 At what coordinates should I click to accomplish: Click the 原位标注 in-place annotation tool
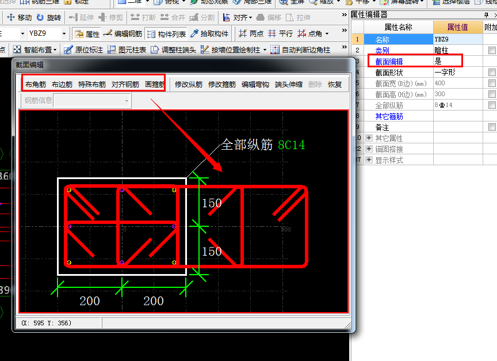click(x=83, y=50)
